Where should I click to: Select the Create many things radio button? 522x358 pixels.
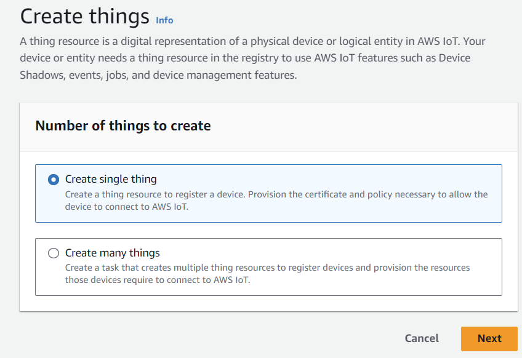click(x=54, y=253)
